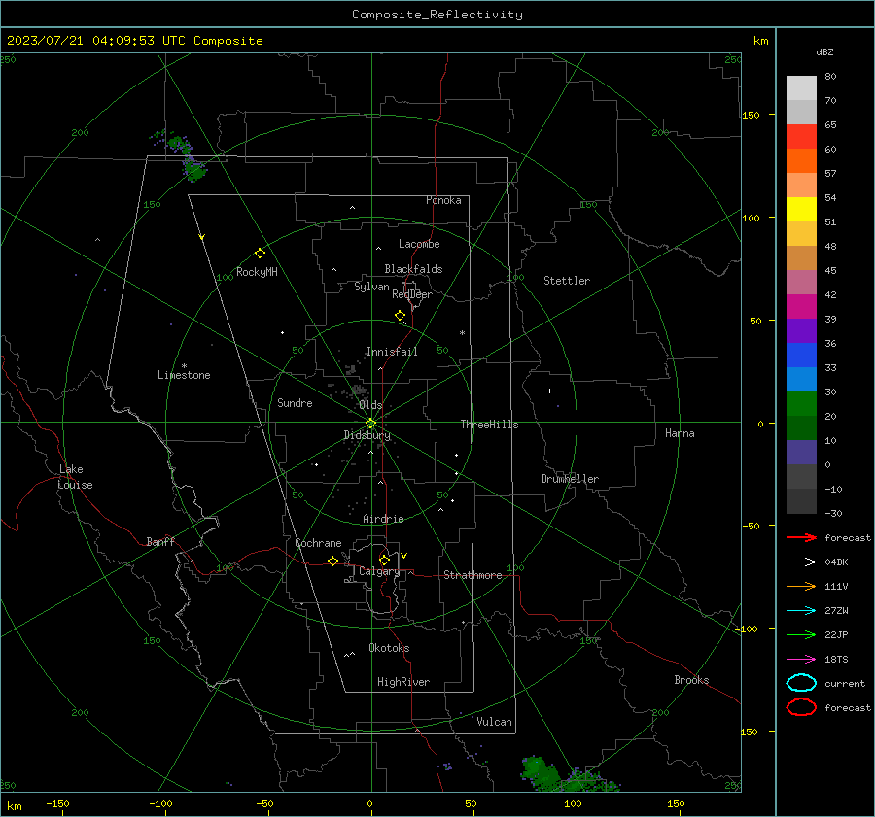Screen dimensions: 875x817
Task: Click the yellow diamond marker below RedDeer
Action: 400,316
